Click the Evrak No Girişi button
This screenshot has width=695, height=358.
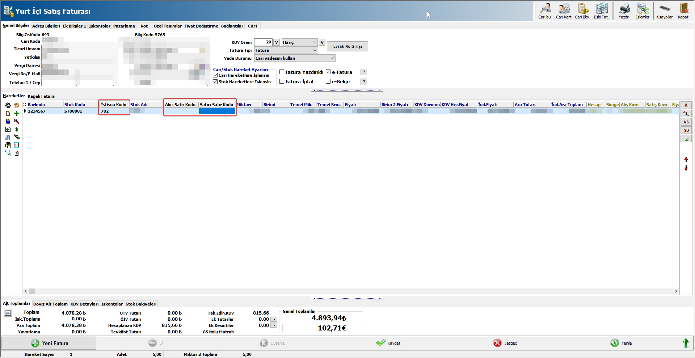click(x=347, y=46)
